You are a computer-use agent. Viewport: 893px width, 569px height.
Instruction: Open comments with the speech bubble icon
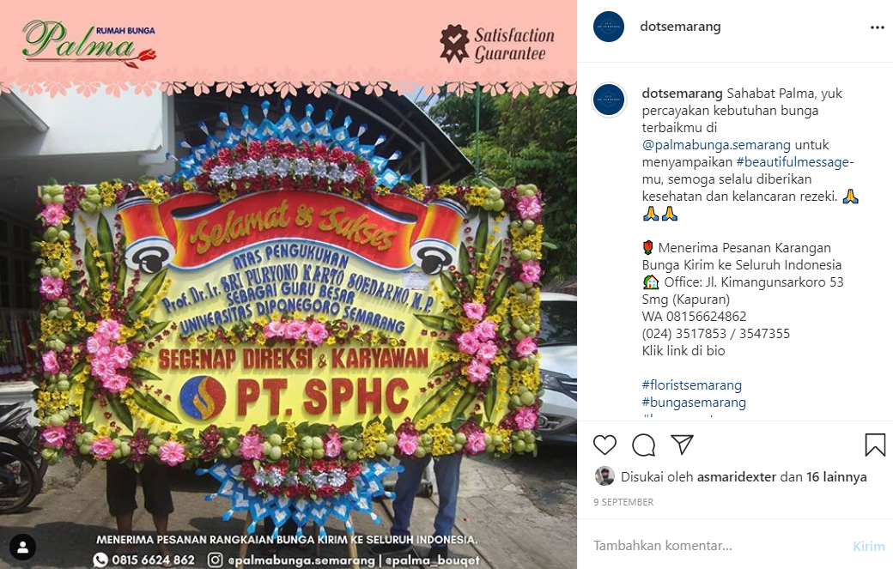pyautogui.click(x=643, y=445)
